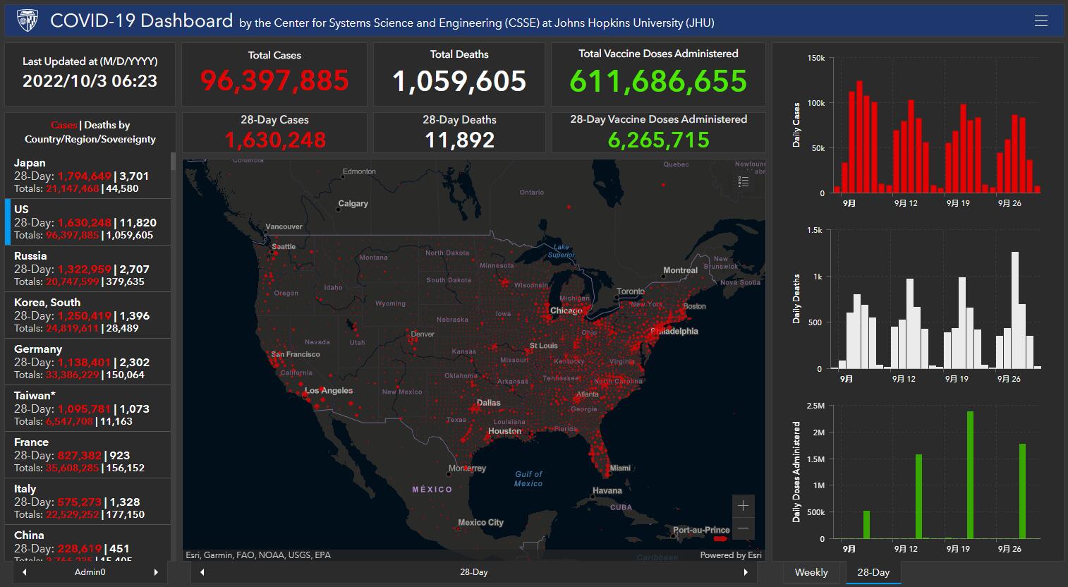
Task: Click Havana on the map
Action: click(607, 491)
